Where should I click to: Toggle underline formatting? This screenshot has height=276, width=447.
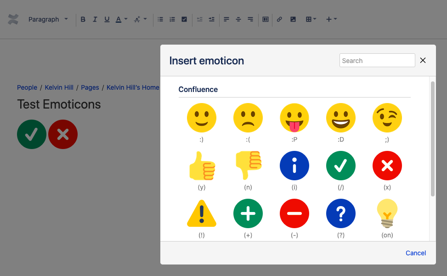107,19
